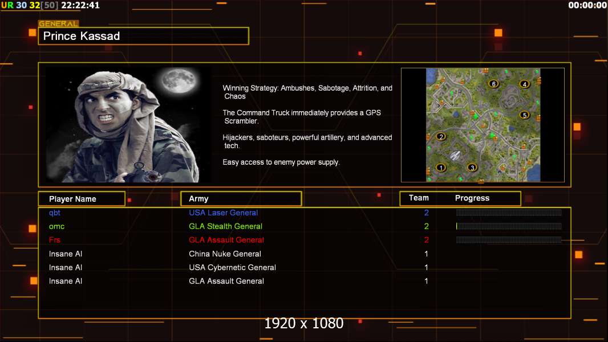Click qbt's loading progress bar

509,212
